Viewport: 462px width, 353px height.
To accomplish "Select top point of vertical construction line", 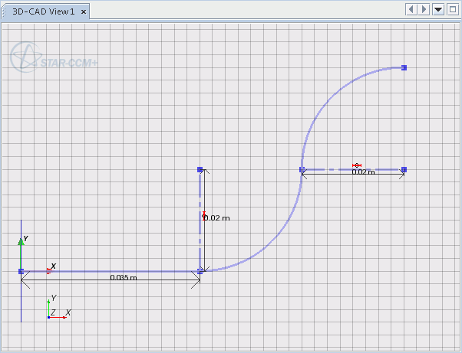I will coord(200,169).
